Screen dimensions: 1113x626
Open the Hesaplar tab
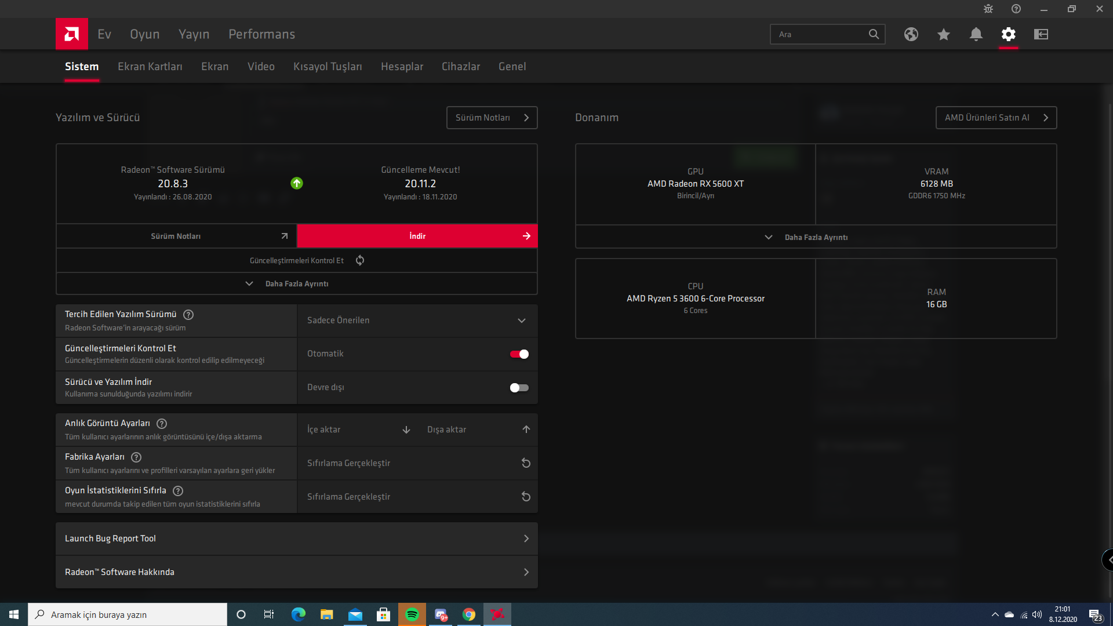[x=402, y=67]
